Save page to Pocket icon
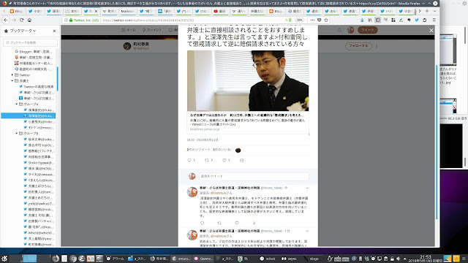 319,20
